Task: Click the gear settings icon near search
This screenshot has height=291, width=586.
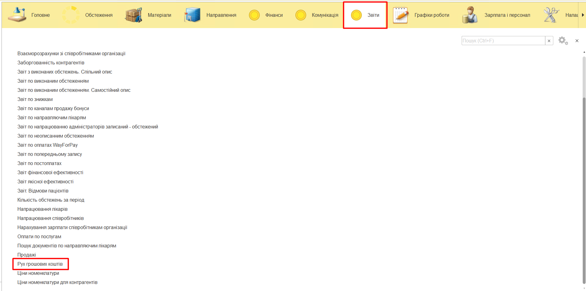Action: coord(563,41)
